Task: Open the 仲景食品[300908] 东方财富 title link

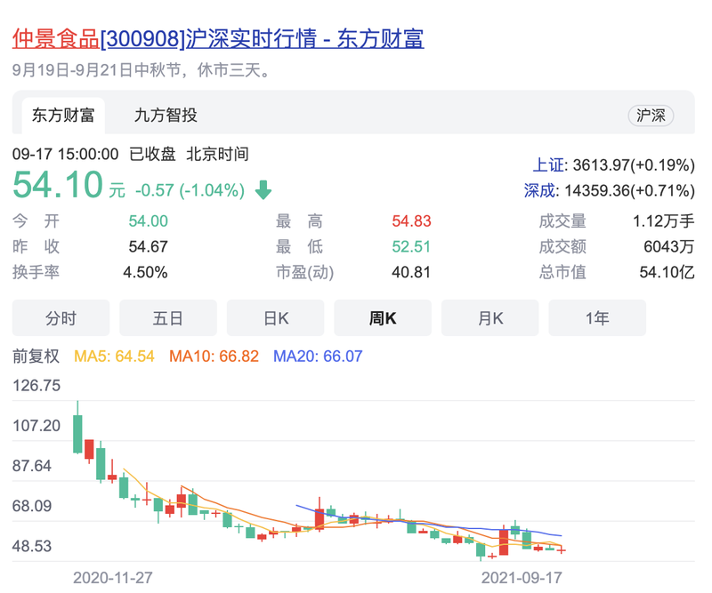Action: (x=218, y=38)
